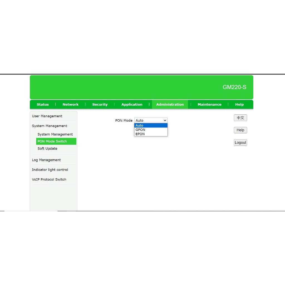Switch to the Network tab
Screen dimensions: 285x285
(70, 104)
